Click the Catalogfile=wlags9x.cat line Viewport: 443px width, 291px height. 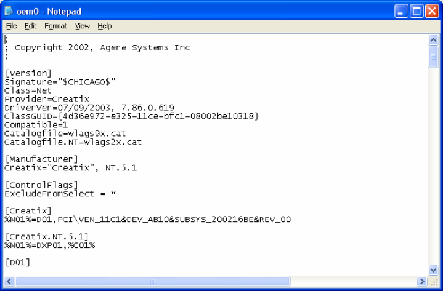tap(65, 134)
